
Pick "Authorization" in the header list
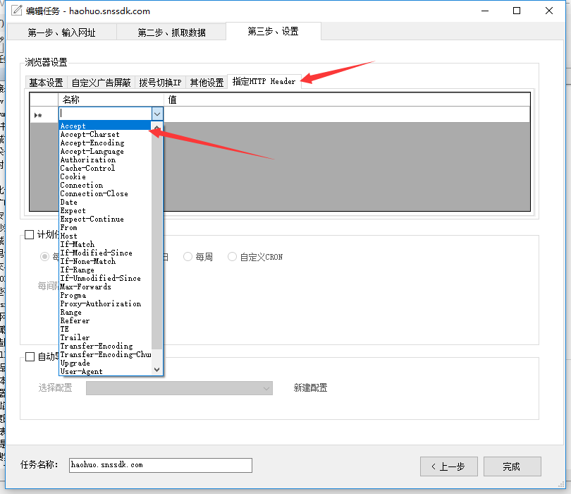tap(87, 159)
